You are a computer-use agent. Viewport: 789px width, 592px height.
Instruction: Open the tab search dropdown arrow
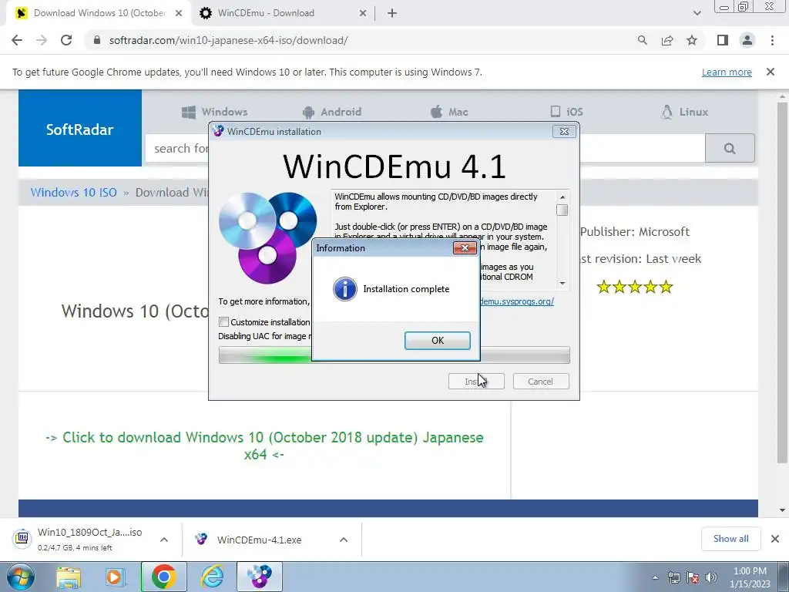[x=697, y=13]
